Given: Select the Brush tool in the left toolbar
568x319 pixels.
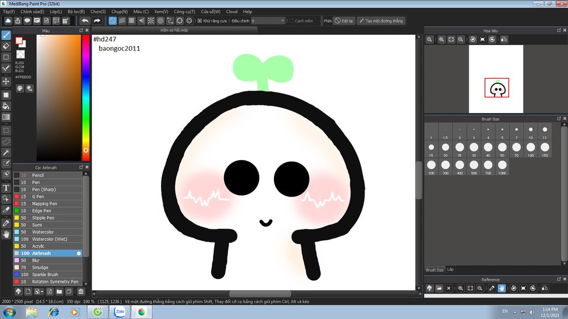Looking at the screenshot, I should (x=6, y=35).
